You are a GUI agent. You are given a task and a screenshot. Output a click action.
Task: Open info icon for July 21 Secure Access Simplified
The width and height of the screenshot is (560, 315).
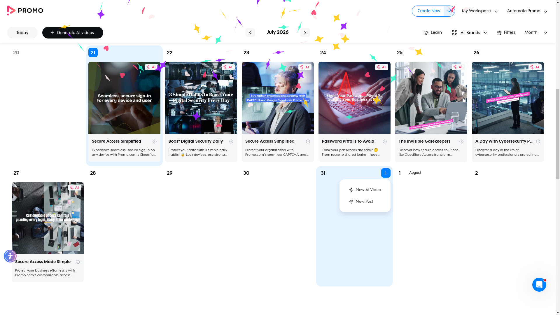click(155, 141)
